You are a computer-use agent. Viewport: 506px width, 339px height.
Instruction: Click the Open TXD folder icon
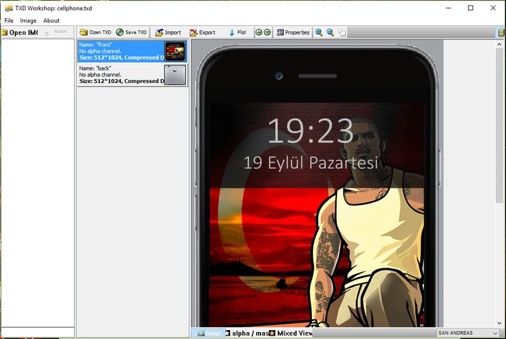(x=83, y=32)
